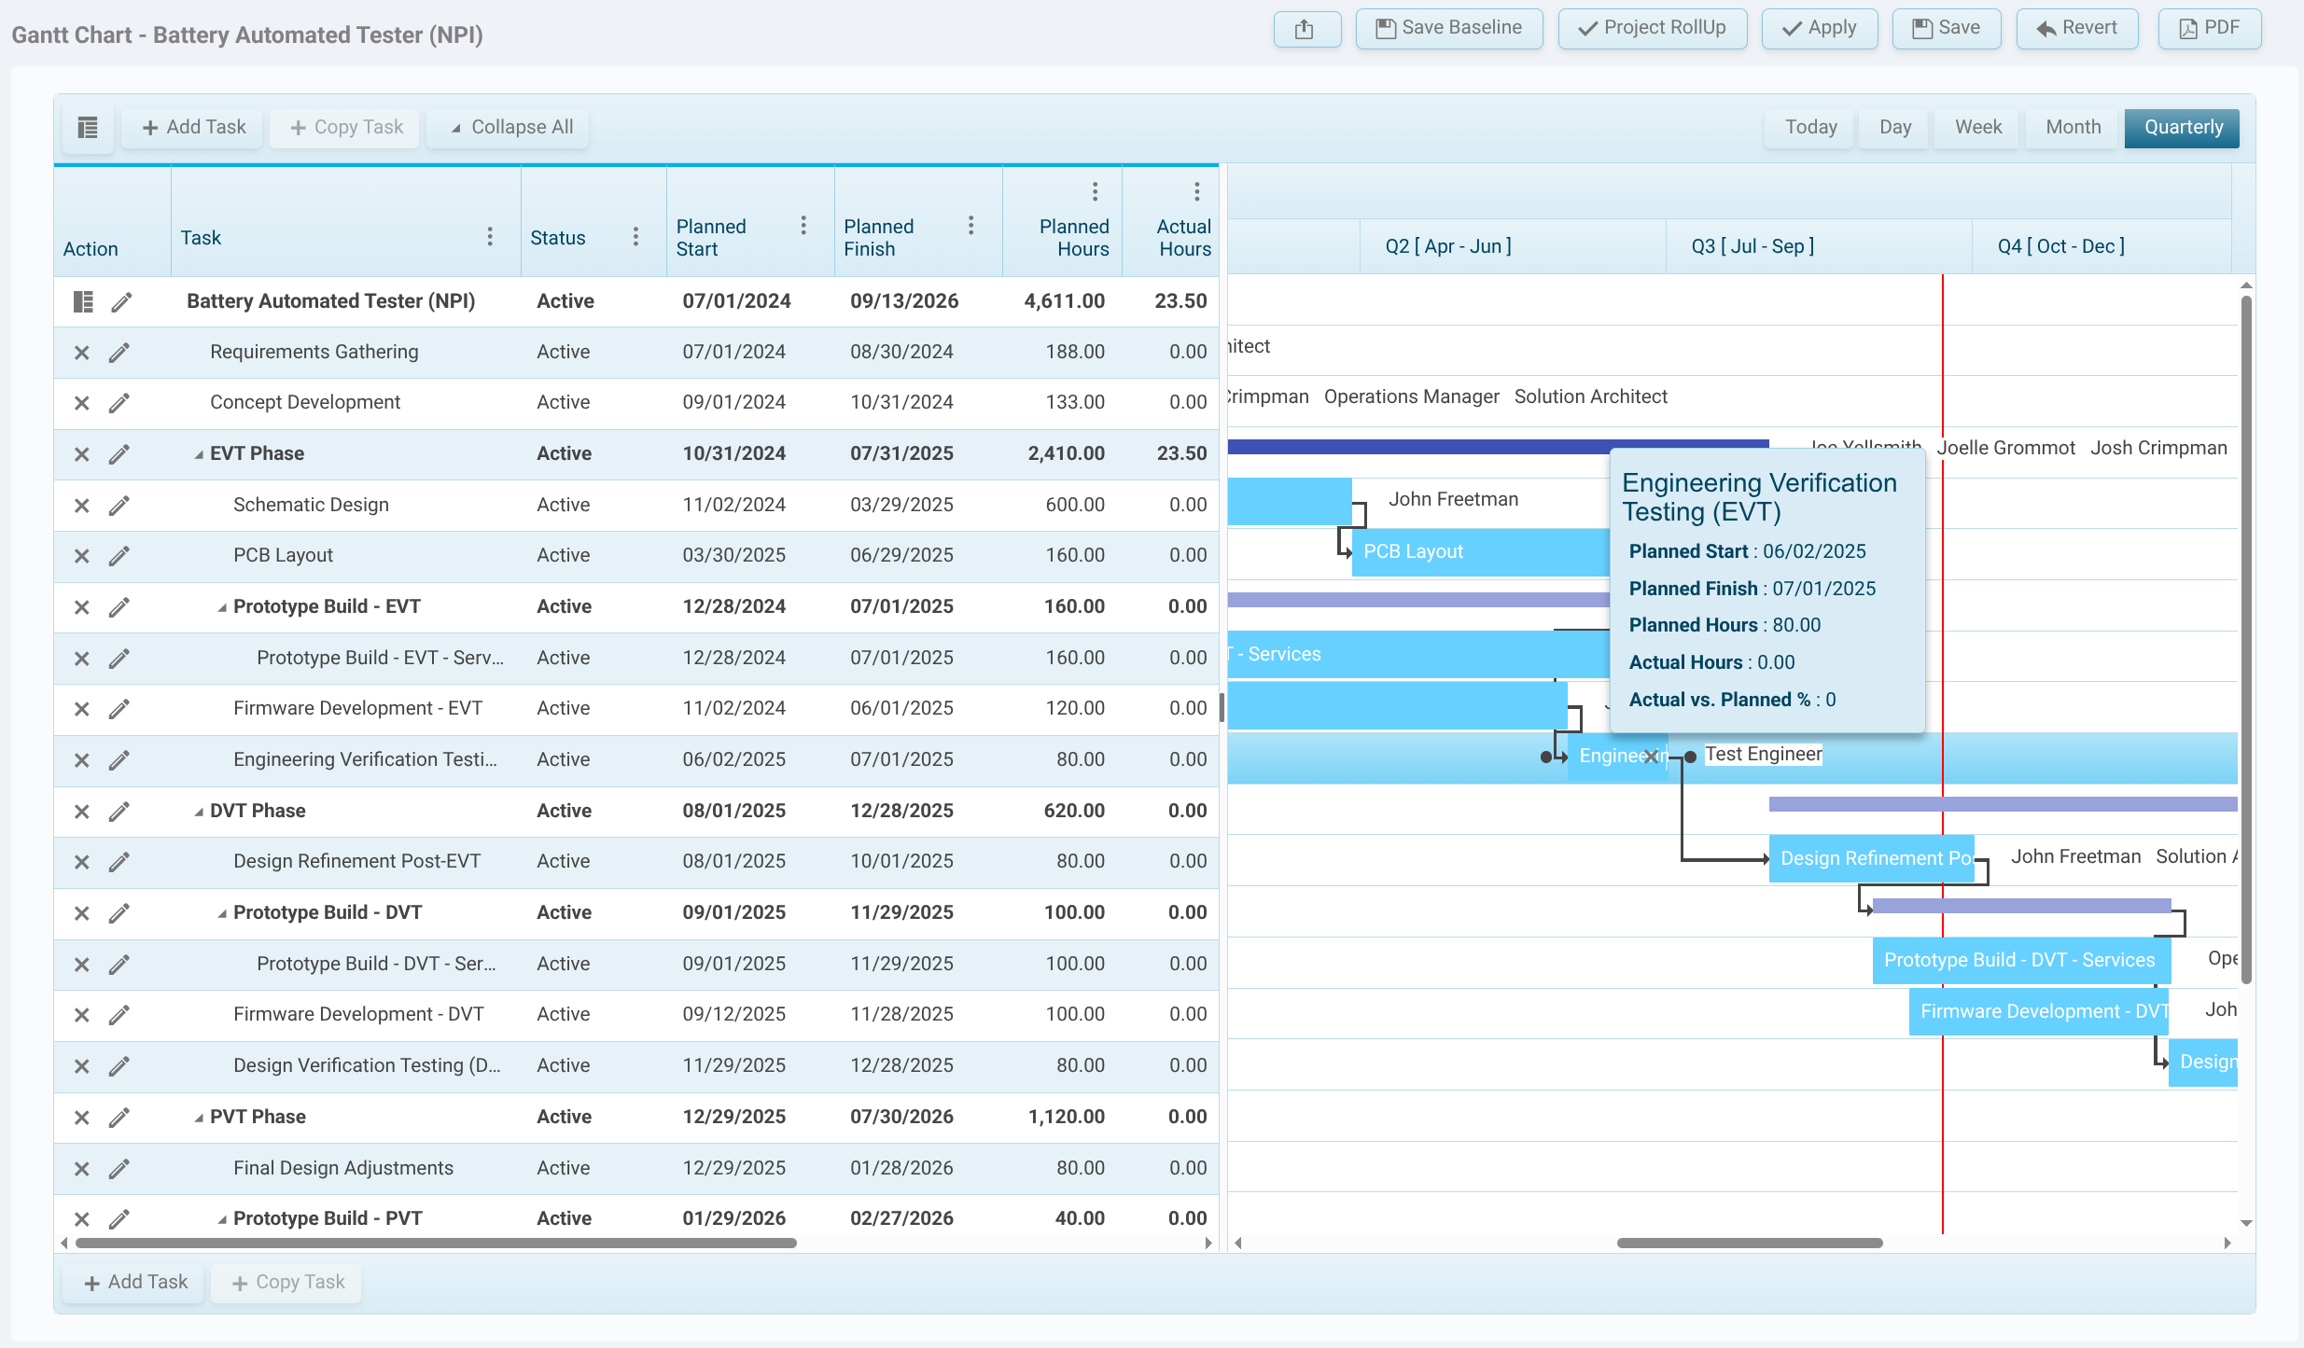
Task: Open Actual Hours column options menu
Action: (x=1196, y=192)
